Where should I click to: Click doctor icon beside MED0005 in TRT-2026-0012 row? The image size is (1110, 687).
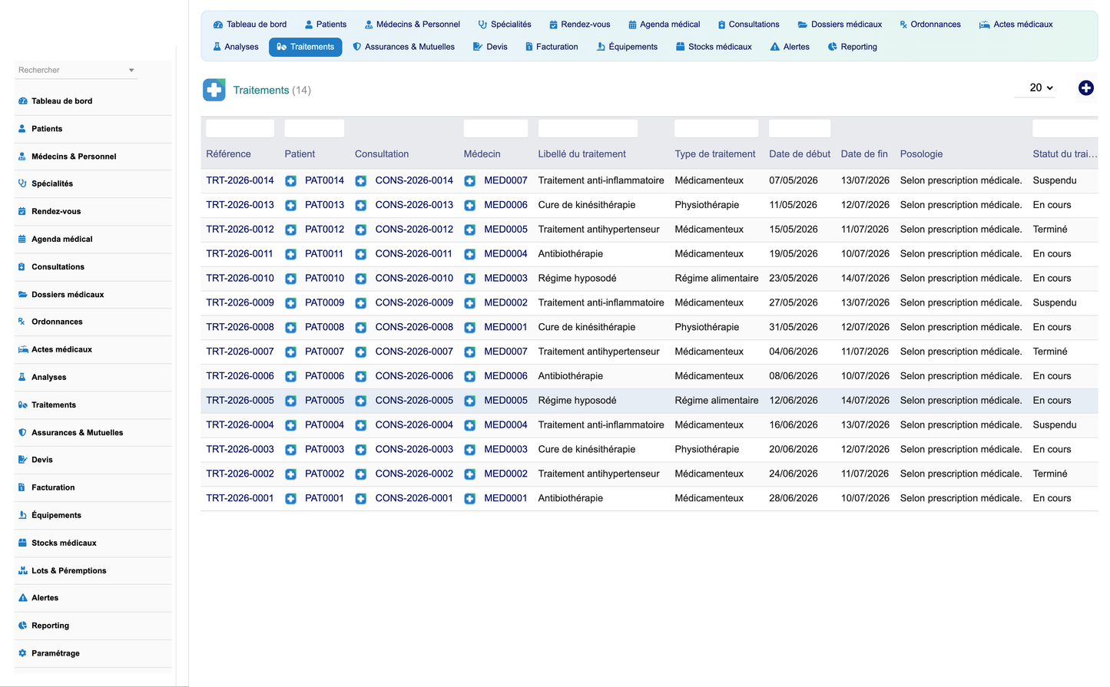[469, 230]
